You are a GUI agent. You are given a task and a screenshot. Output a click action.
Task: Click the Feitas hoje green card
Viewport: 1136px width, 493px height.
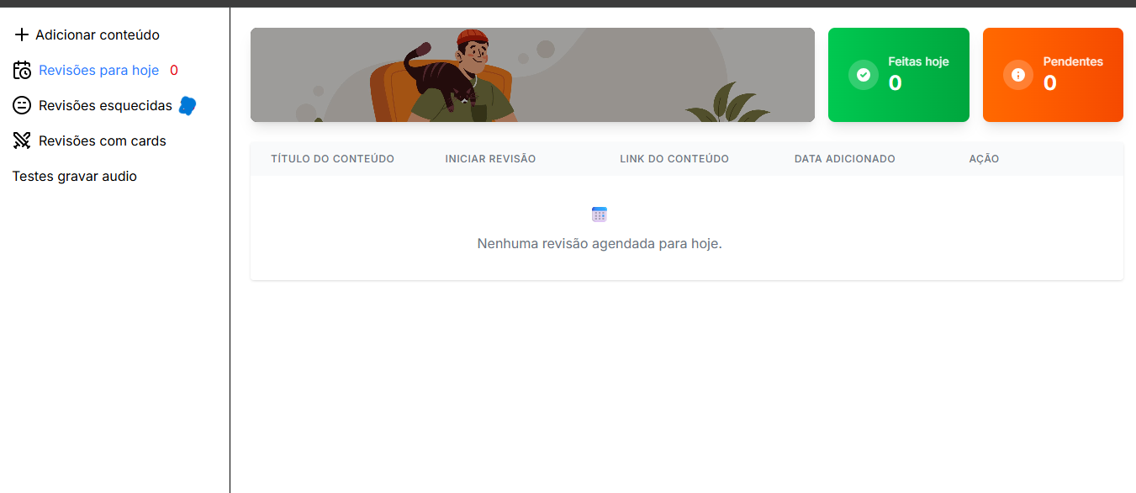(x=899, y=75)
